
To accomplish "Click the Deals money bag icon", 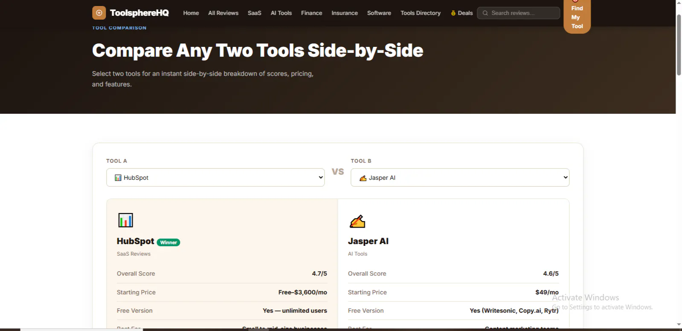I will [x=453, y=13].
